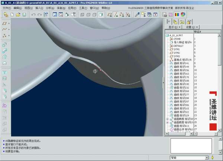
Task: Expand the 曲面修剪 tree item in row 25
Action: pyautogui.click(x=167, y=122)
